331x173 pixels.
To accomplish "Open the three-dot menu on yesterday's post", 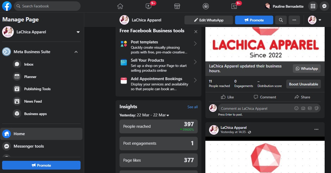I will click(x=316, y=129).
